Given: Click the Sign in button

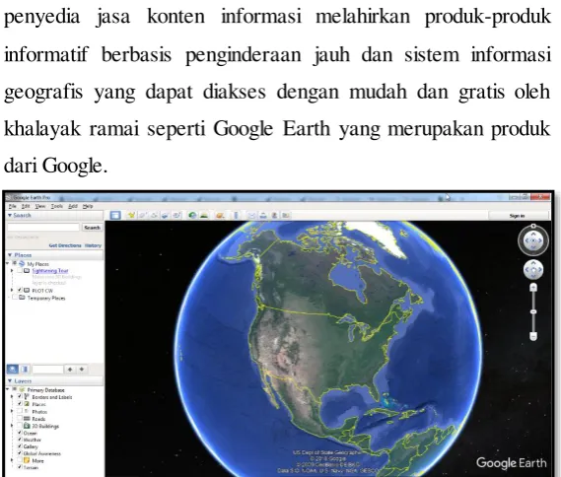Looking at the screenshot, I should [518, 215].
